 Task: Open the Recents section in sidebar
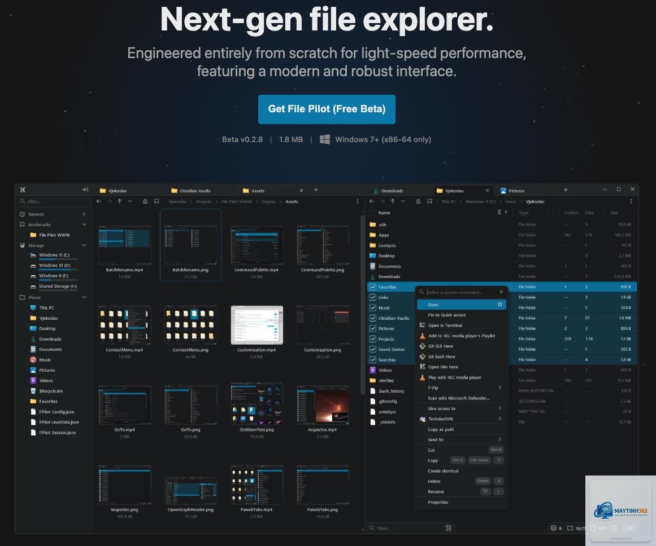click(x=53, y=214)
